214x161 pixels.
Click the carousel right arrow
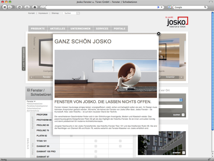pyautogui.click(x=181, y=77)
